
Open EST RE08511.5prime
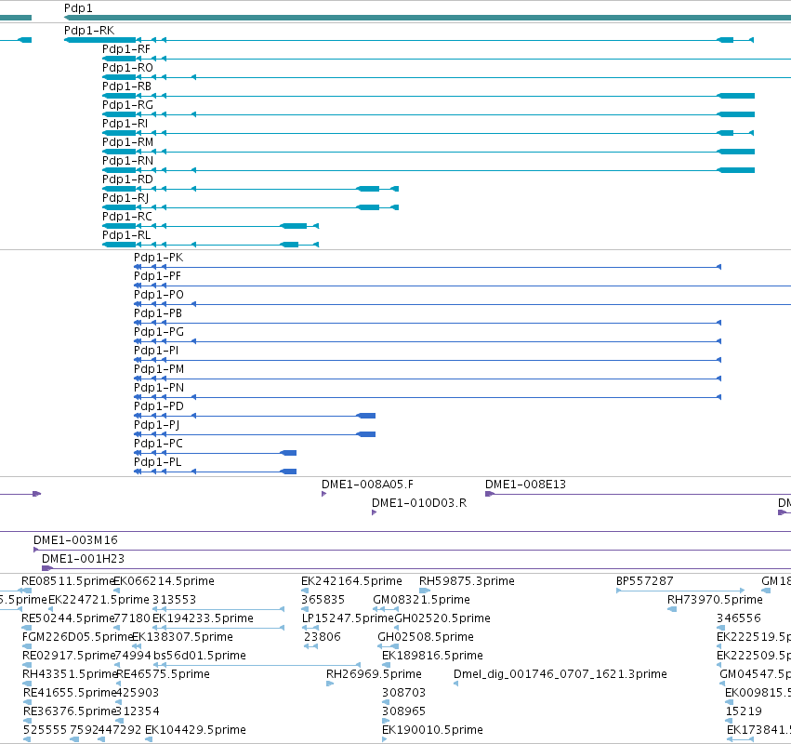click(x=68, y=581)
